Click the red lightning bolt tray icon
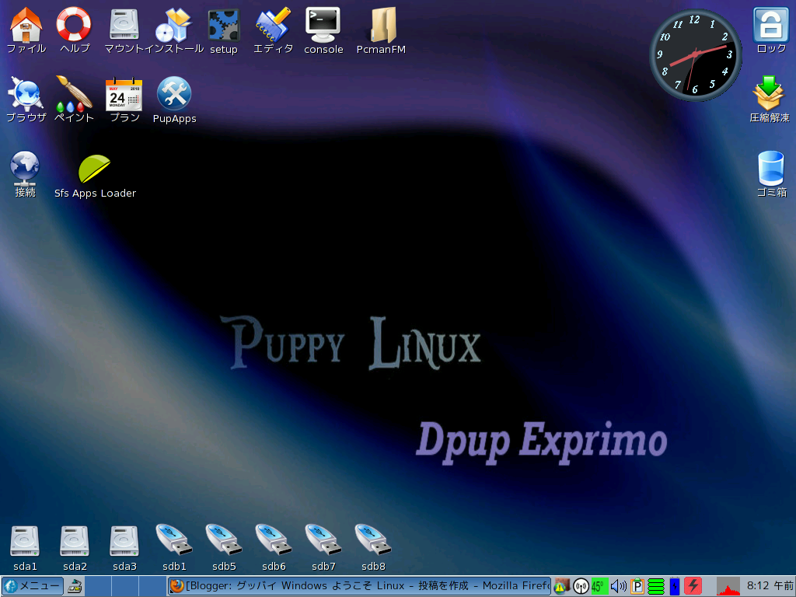Viewport: 796px width, 597px height. (693, 586)
